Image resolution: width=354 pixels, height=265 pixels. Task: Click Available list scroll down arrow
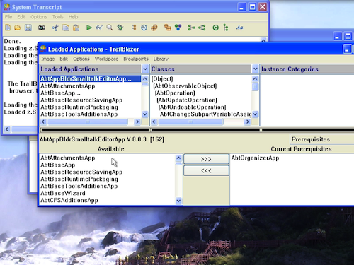point(178,201)
